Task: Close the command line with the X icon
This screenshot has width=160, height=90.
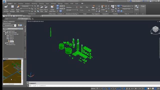Action: pyautogui.click(x=28, y=83)
